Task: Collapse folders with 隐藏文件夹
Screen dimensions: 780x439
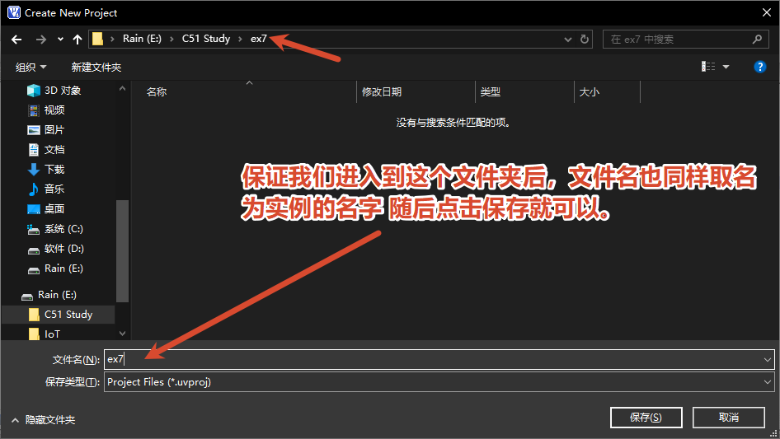Action: (43, 420)
